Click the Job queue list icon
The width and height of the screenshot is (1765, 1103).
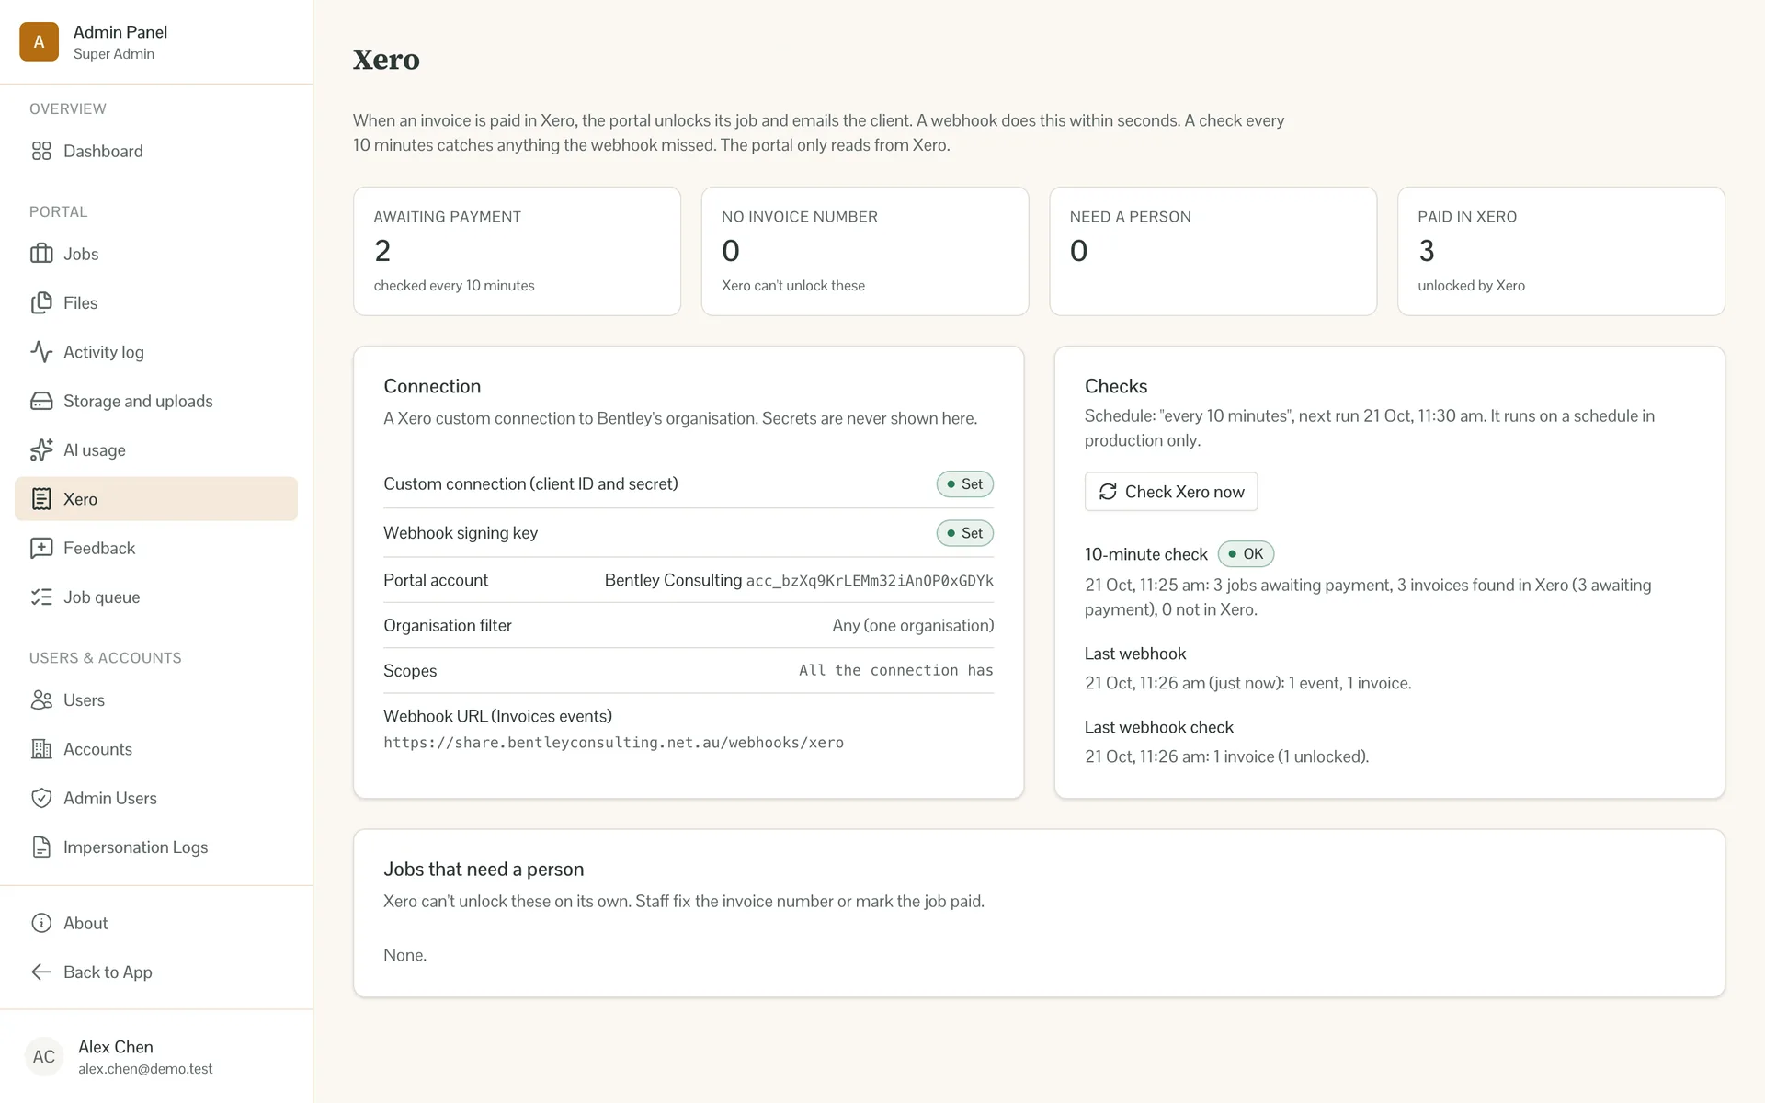(x=41, y=597)
